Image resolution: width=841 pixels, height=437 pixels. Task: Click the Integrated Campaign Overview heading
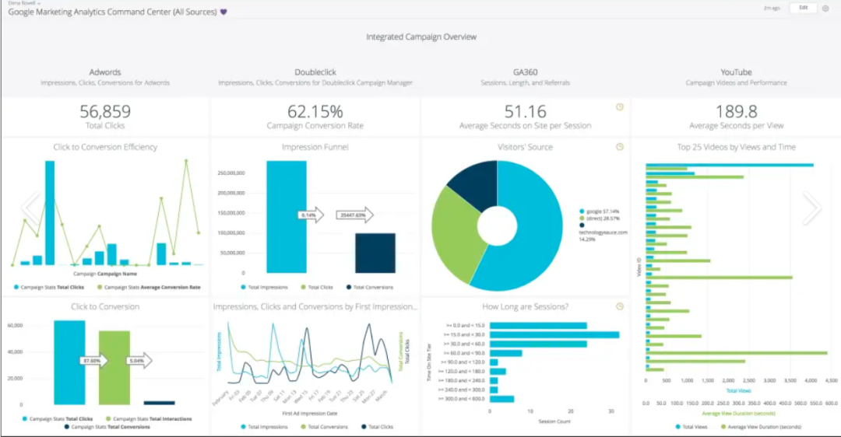click(x=421, y=37)
